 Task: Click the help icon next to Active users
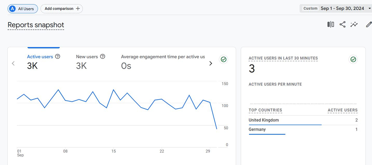(x=58, y=57)
